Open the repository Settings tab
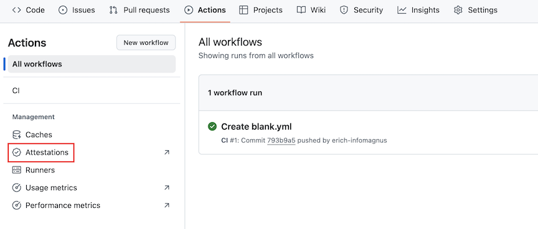The image size is (538, 229). [475, 11]
